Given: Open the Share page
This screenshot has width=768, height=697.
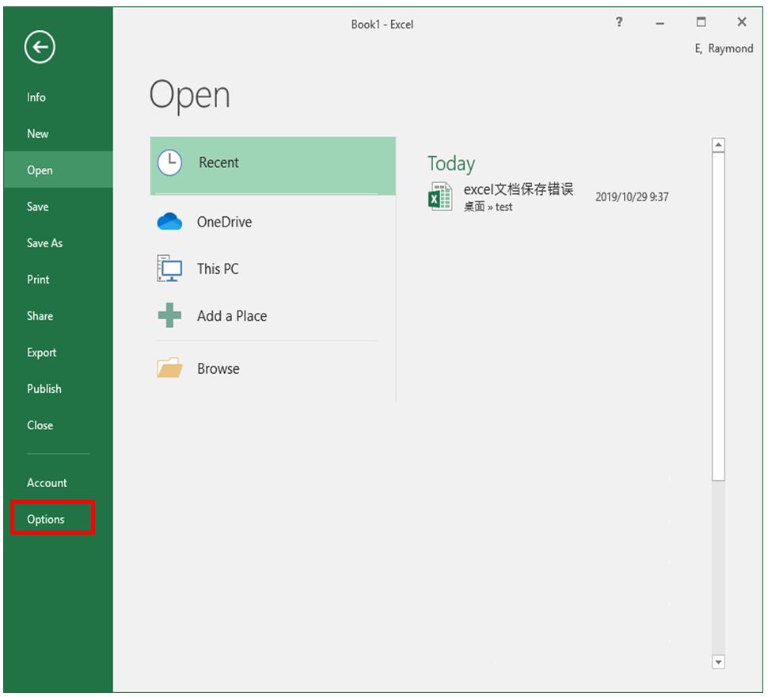Looking at the screenshot, I should [x=40, y=316].
